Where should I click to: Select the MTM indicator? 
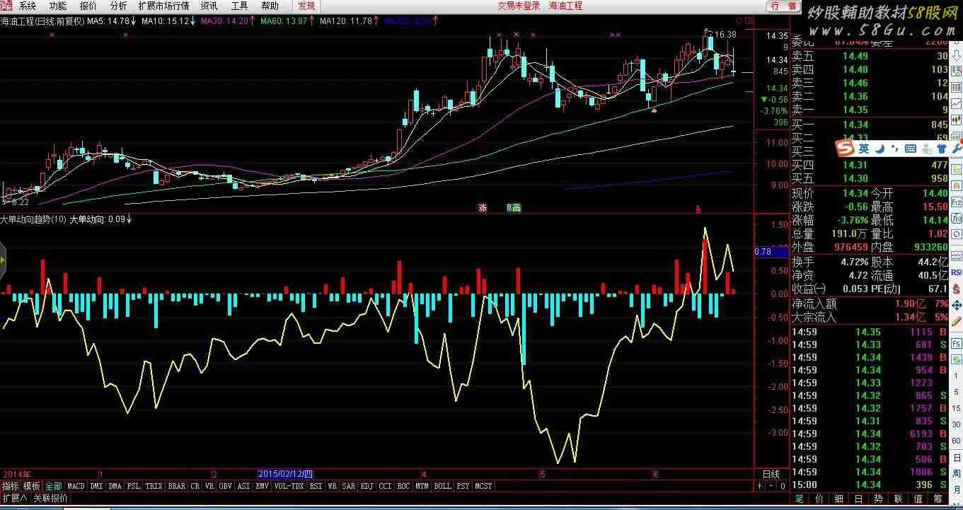[x=422, y=486]
